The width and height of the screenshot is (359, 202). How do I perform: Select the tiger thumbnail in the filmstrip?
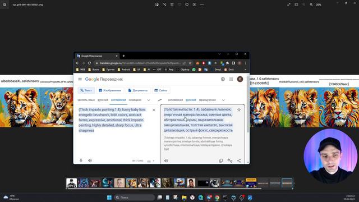coord(131,183)
